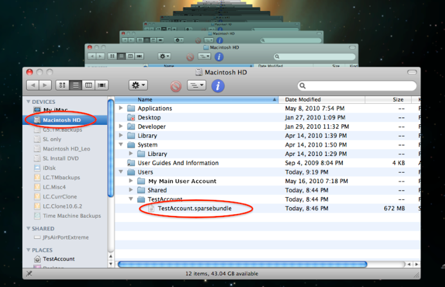
Task: Open the Arrange By dropdown in toolbar
Action: (x=196, y=85)
